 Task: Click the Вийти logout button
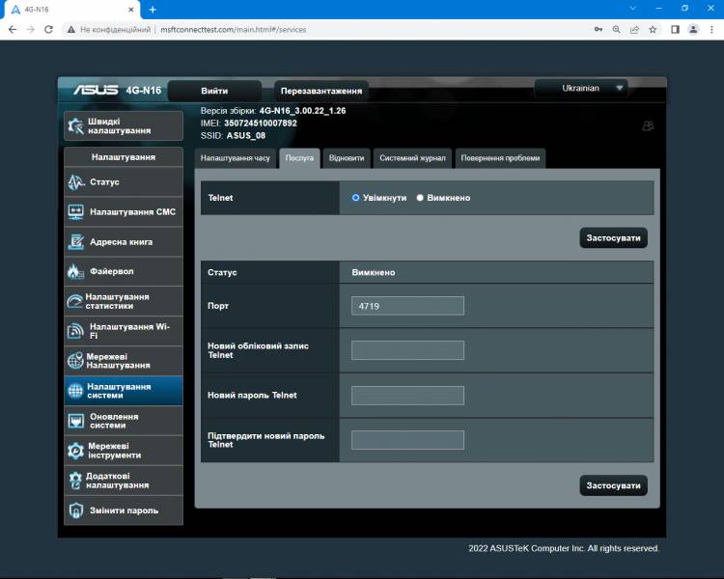[x=214, y=91]
